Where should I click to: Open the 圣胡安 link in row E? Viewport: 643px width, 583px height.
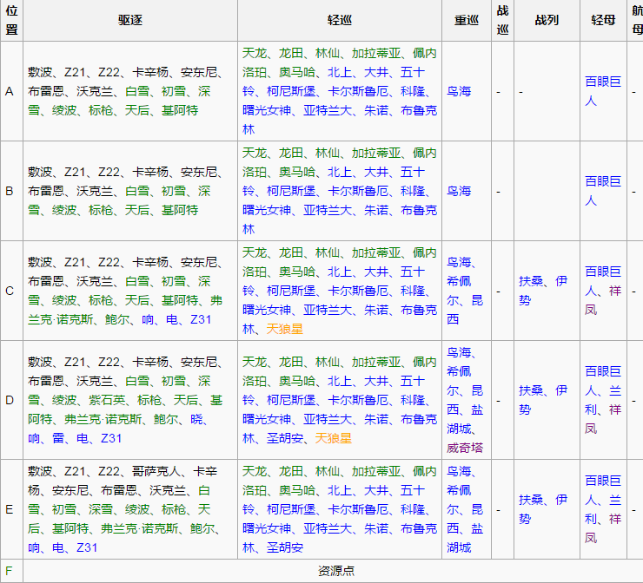point(285,547)
